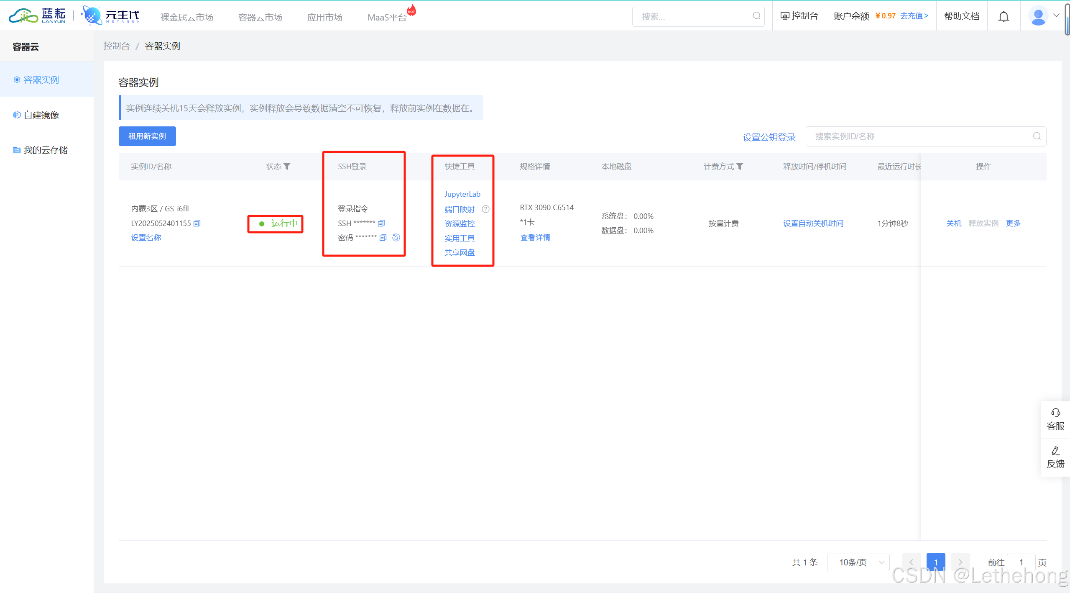1070x593 pixels.
Task: Copy the SSH password
Action: (383, 237)
